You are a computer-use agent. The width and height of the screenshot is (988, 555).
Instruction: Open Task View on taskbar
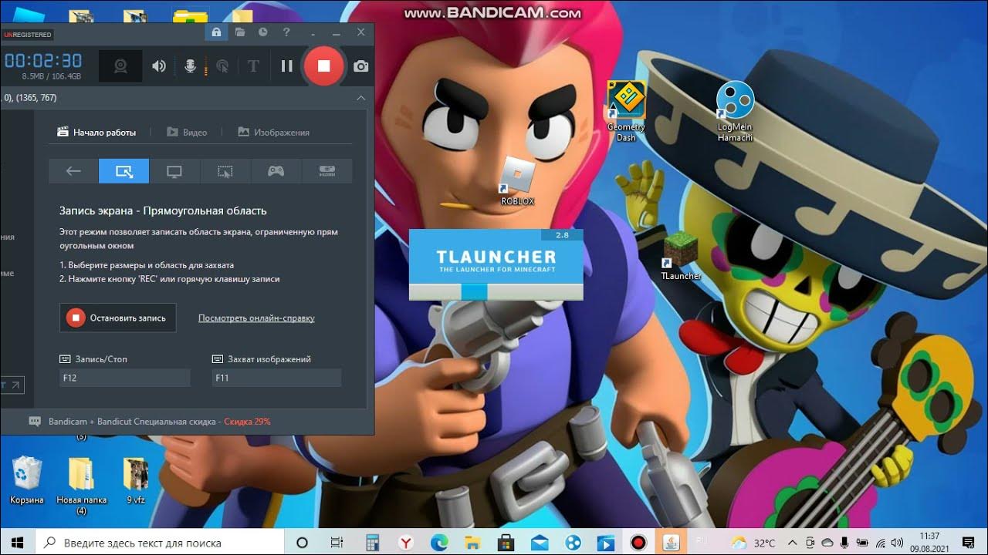pyautogui.click(x=337, y=542)
